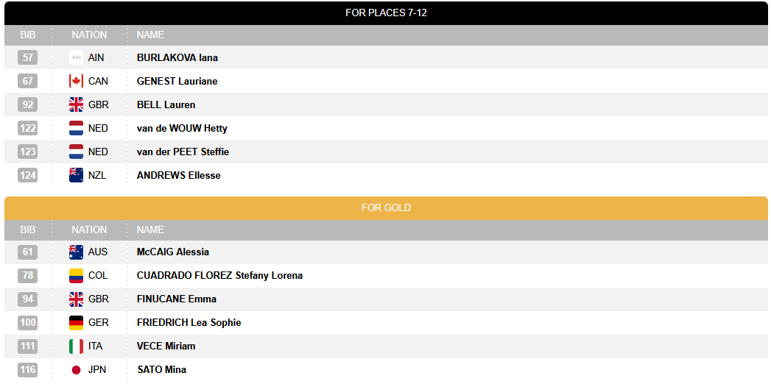Open rider BURLAKOVA Iana

coord(177,57)
